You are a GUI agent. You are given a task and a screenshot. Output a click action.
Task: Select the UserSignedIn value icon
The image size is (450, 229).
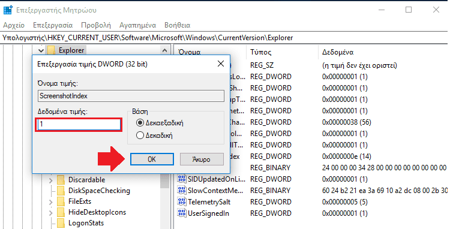point(182,213)
